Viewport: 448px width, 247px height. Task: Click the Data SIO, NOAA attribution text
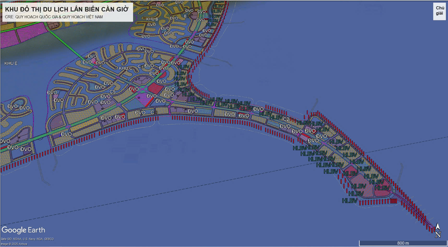coord(27,239)
